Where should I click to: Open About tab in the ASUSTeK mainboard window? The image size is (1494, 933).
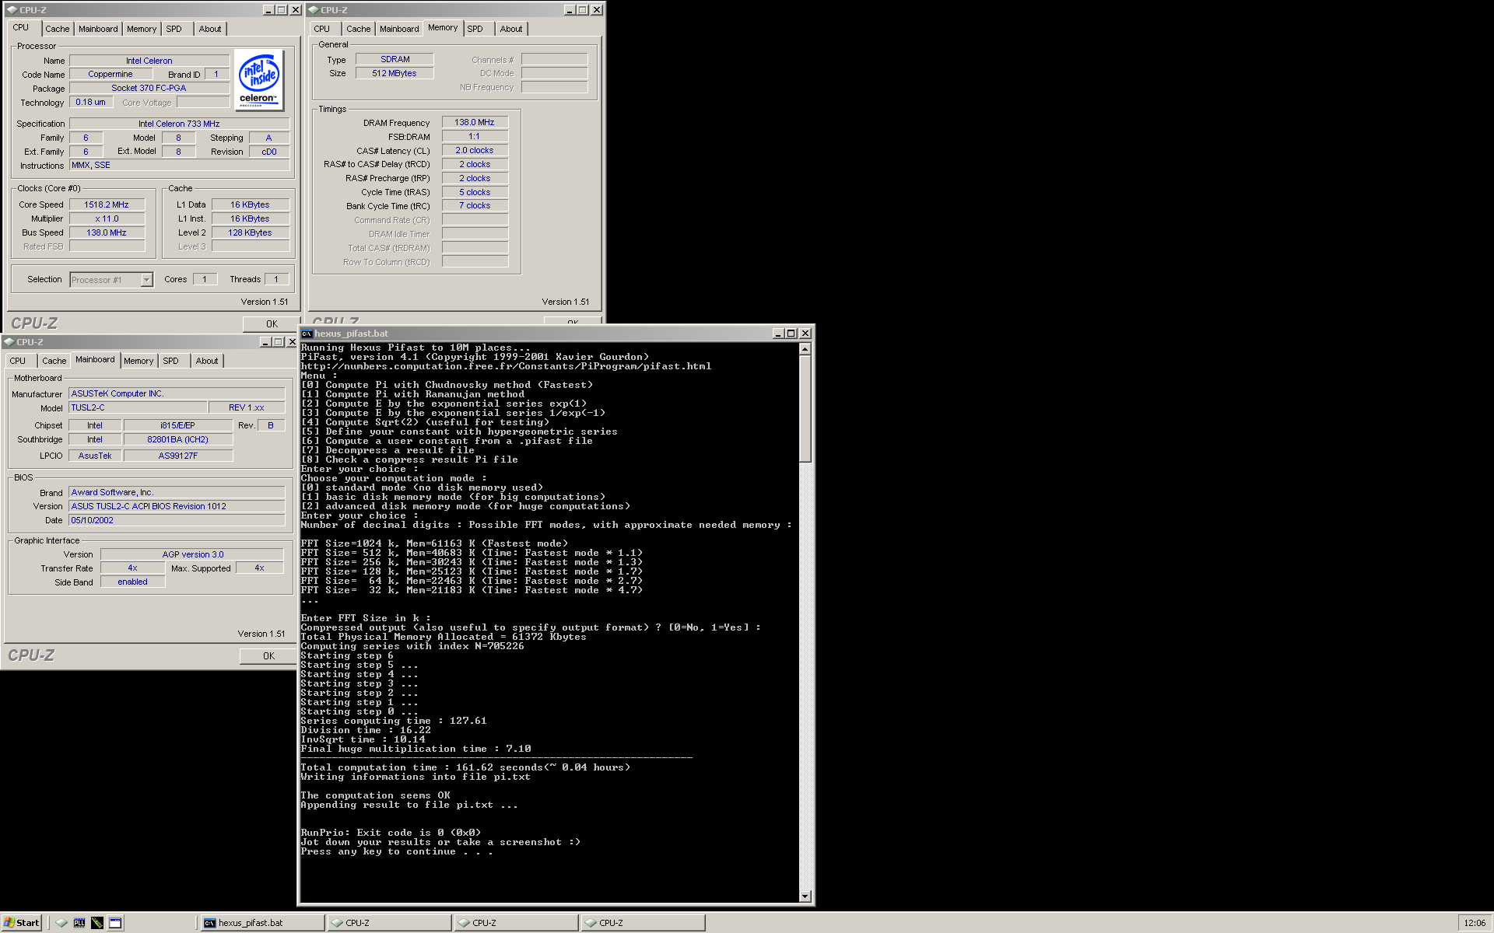coord(207,361)
